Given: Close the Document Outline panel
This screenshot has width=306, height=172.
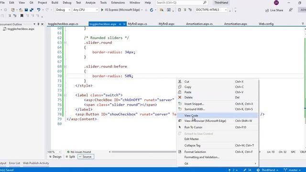Looking at the screenshot, I should point(43,24).
